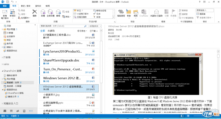Select the 企業知識管理.pptx item
This screenshot has width=221, height=119.
[69, 104]
